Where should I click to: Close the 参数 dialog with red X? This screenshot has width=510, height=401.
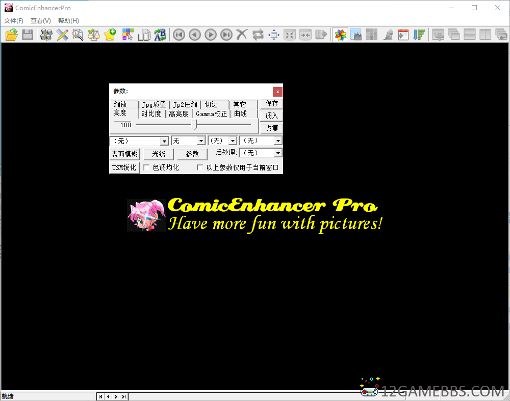277,92
